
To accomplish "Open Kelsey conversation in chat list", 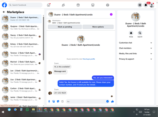I will [21, 45].
